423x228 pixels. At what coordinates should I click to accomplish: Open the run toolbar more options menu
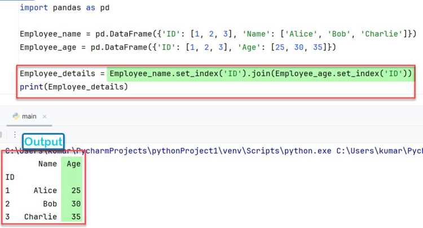tap(15, 135)
